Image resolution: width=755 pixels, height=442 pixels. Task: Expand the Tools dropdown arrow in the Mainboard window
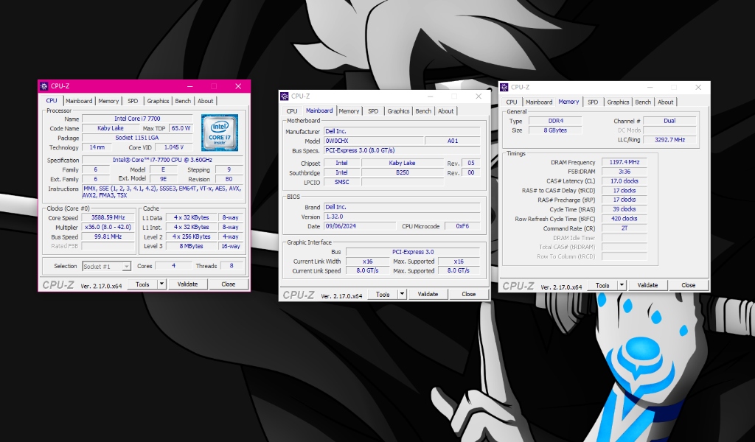(x=402, y=294)
